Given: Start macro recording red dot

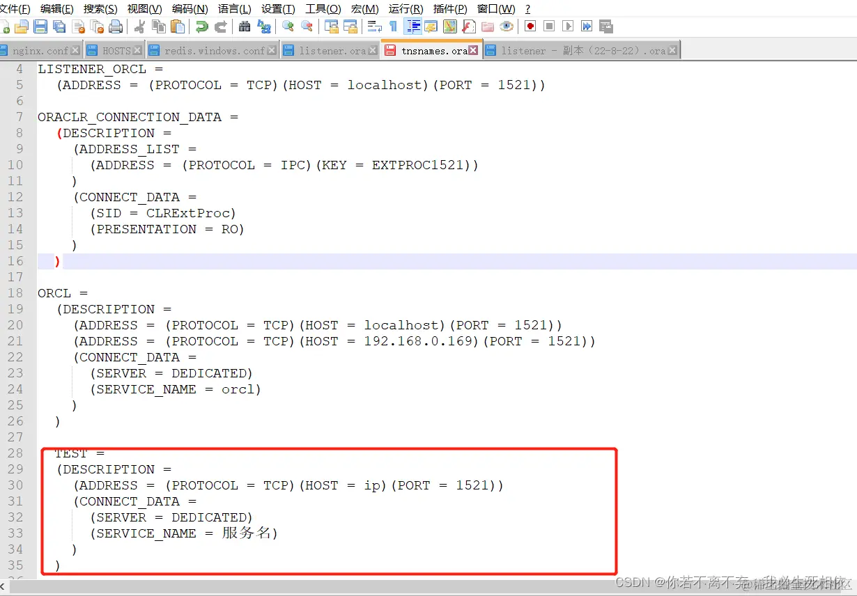Looking at the screenshot, I should (x=530, y=26).
